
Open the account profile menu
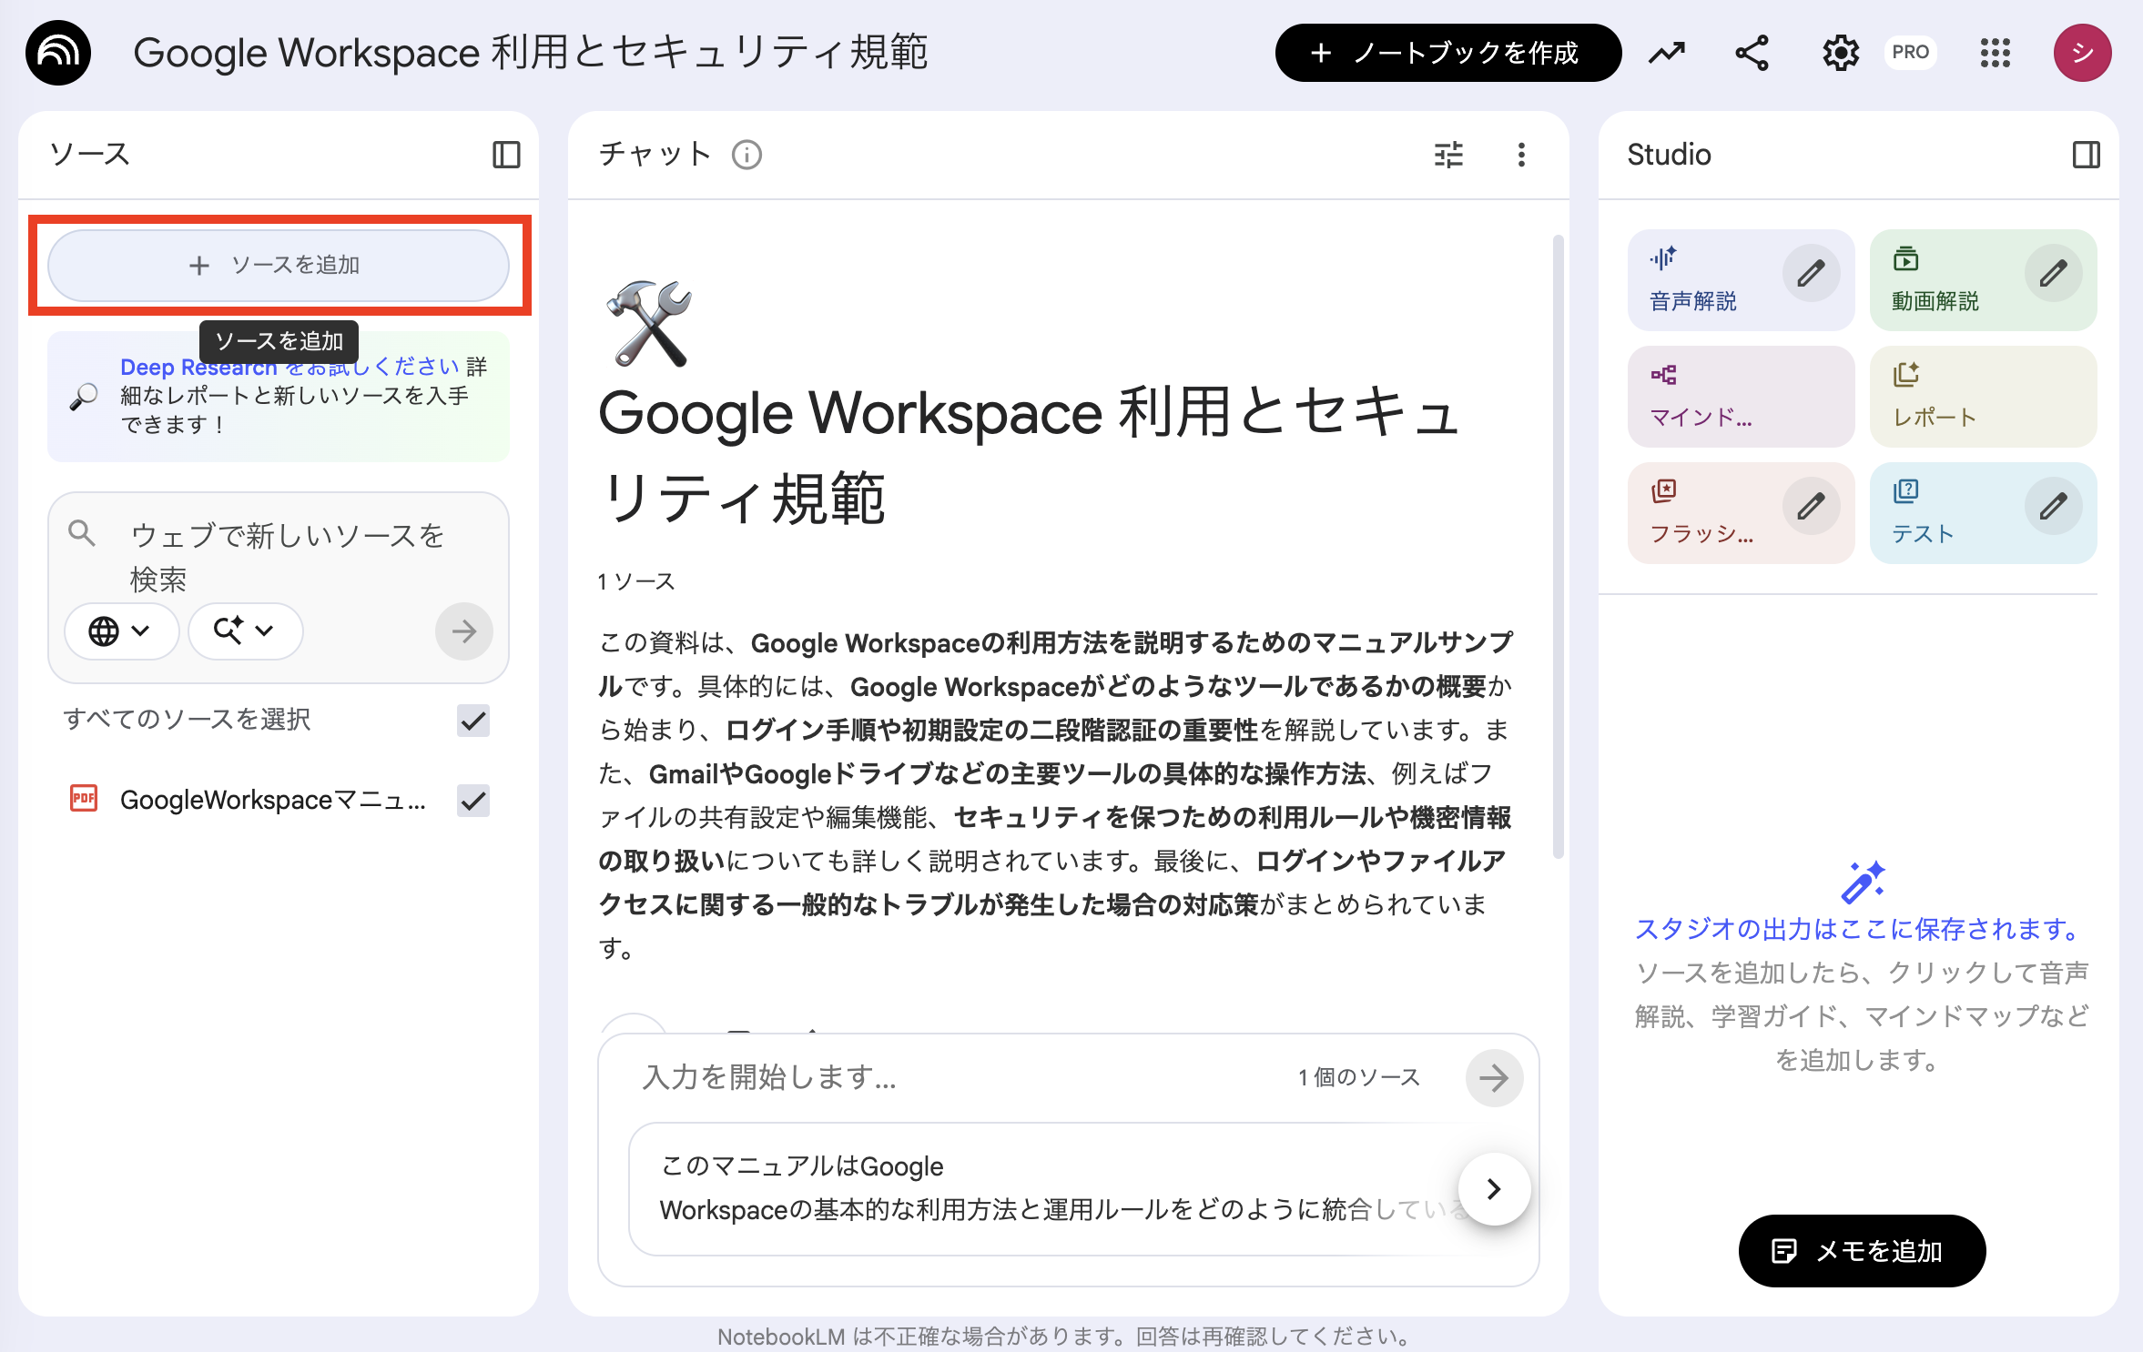[x=2082, y=52]
